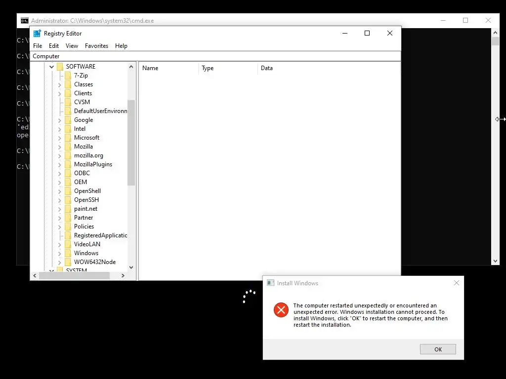Select the 7-Zip folder icon
The image size is (506, 379).
[68, 76]
